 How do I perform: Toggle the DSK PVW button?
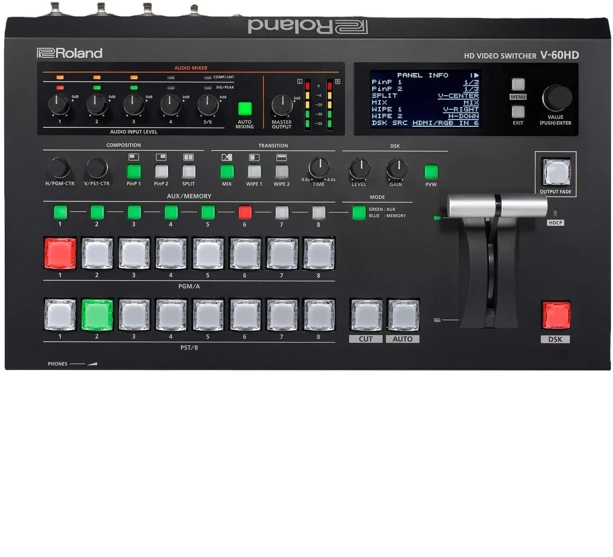tap(431, 171)
